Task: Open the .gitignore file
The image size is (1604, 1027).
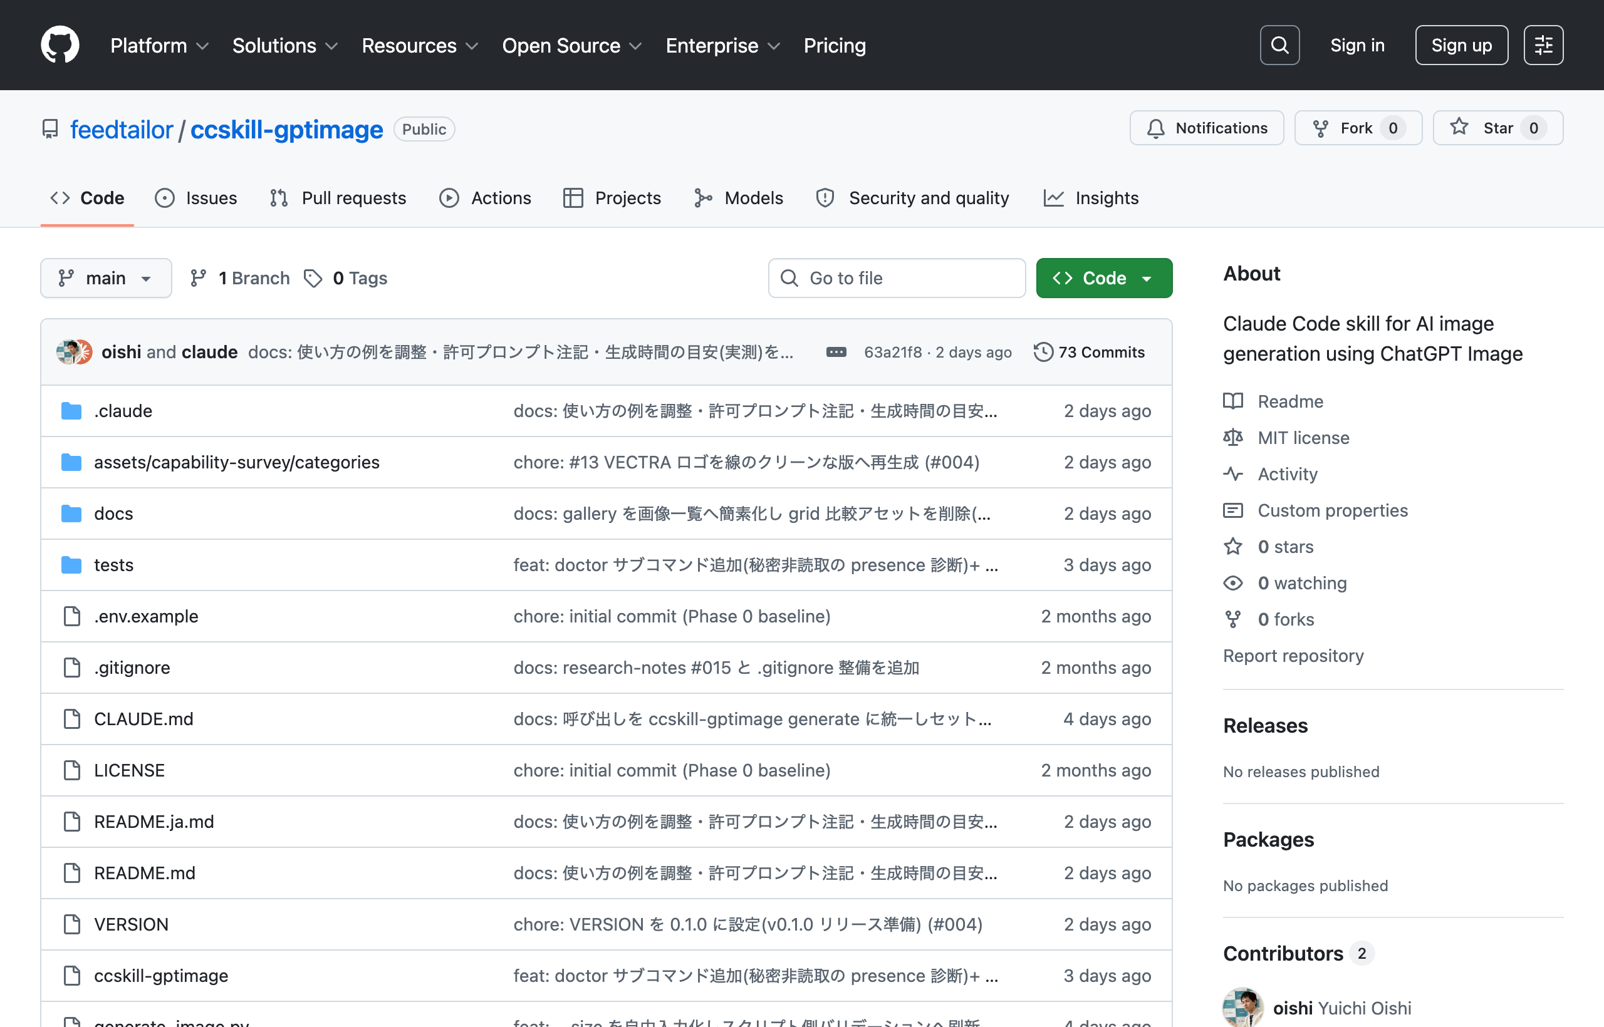Action: [132, 668]
